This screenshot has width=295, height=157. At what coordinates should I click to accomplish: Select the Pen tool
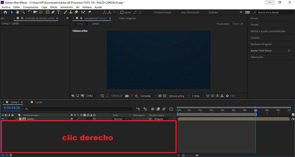53,12
